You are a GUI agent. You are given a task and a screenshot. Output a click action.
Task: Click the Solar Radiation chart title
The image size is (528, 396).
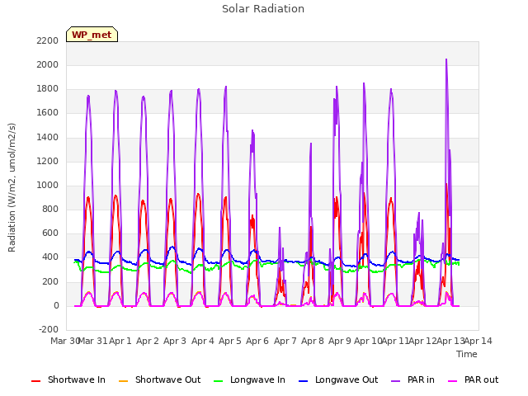click(263, 9)
